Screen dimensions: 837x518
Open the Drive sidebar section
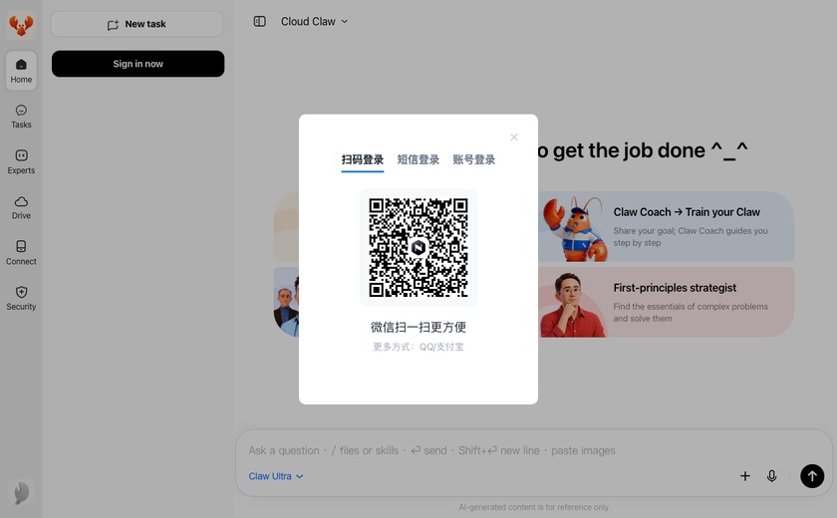[21, 207]
